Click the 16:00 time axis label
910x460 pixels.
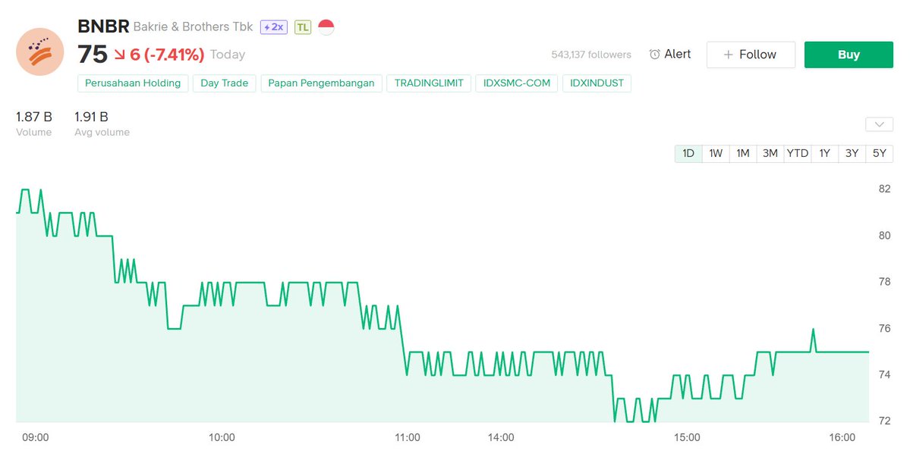842,438
